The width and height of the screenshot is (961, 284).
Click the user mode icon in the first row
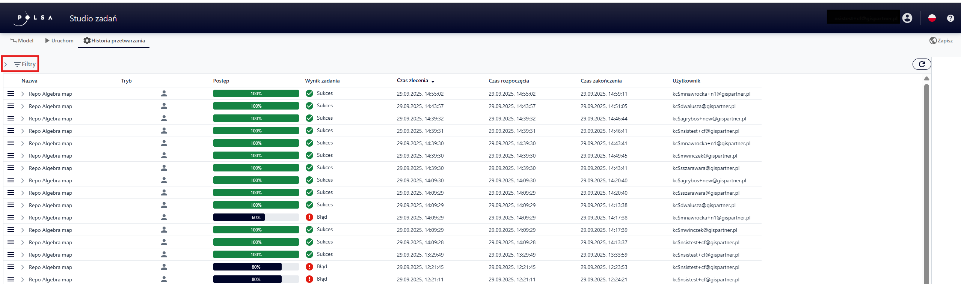(164, 93)
